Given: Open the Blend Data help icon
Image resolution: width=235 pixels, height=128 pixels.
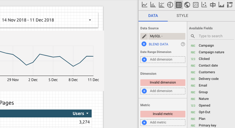Looking at the screenshot, I should (183, 44).
